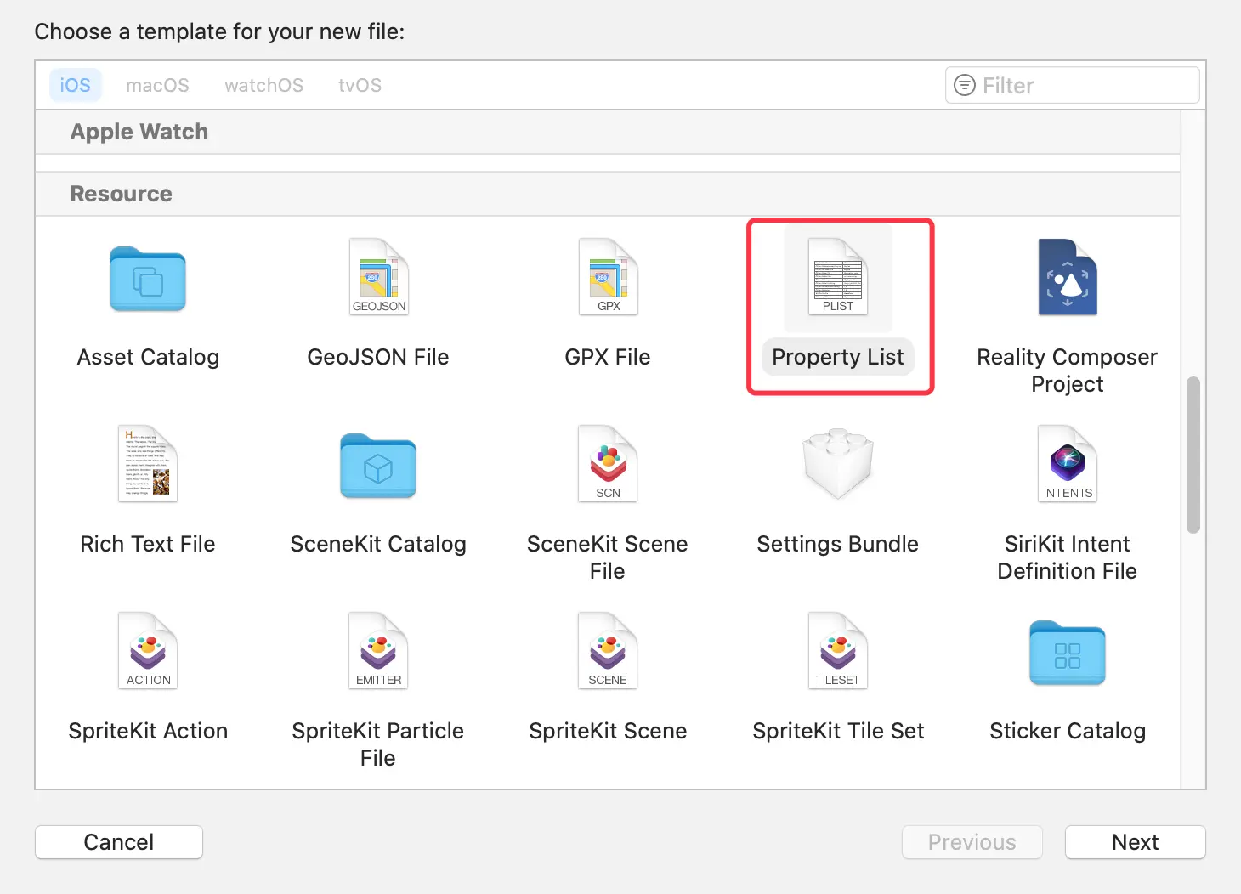The width and height of the screenshot is (1241, 894).
Task: Choose the SpriteKit Action icon
Action: tap(148, 651)
